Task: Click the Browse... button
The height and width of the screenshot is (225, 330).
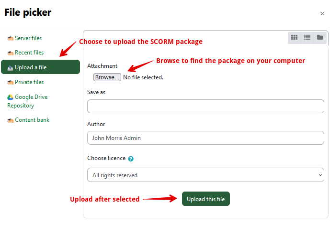Action: click(107, 77)
